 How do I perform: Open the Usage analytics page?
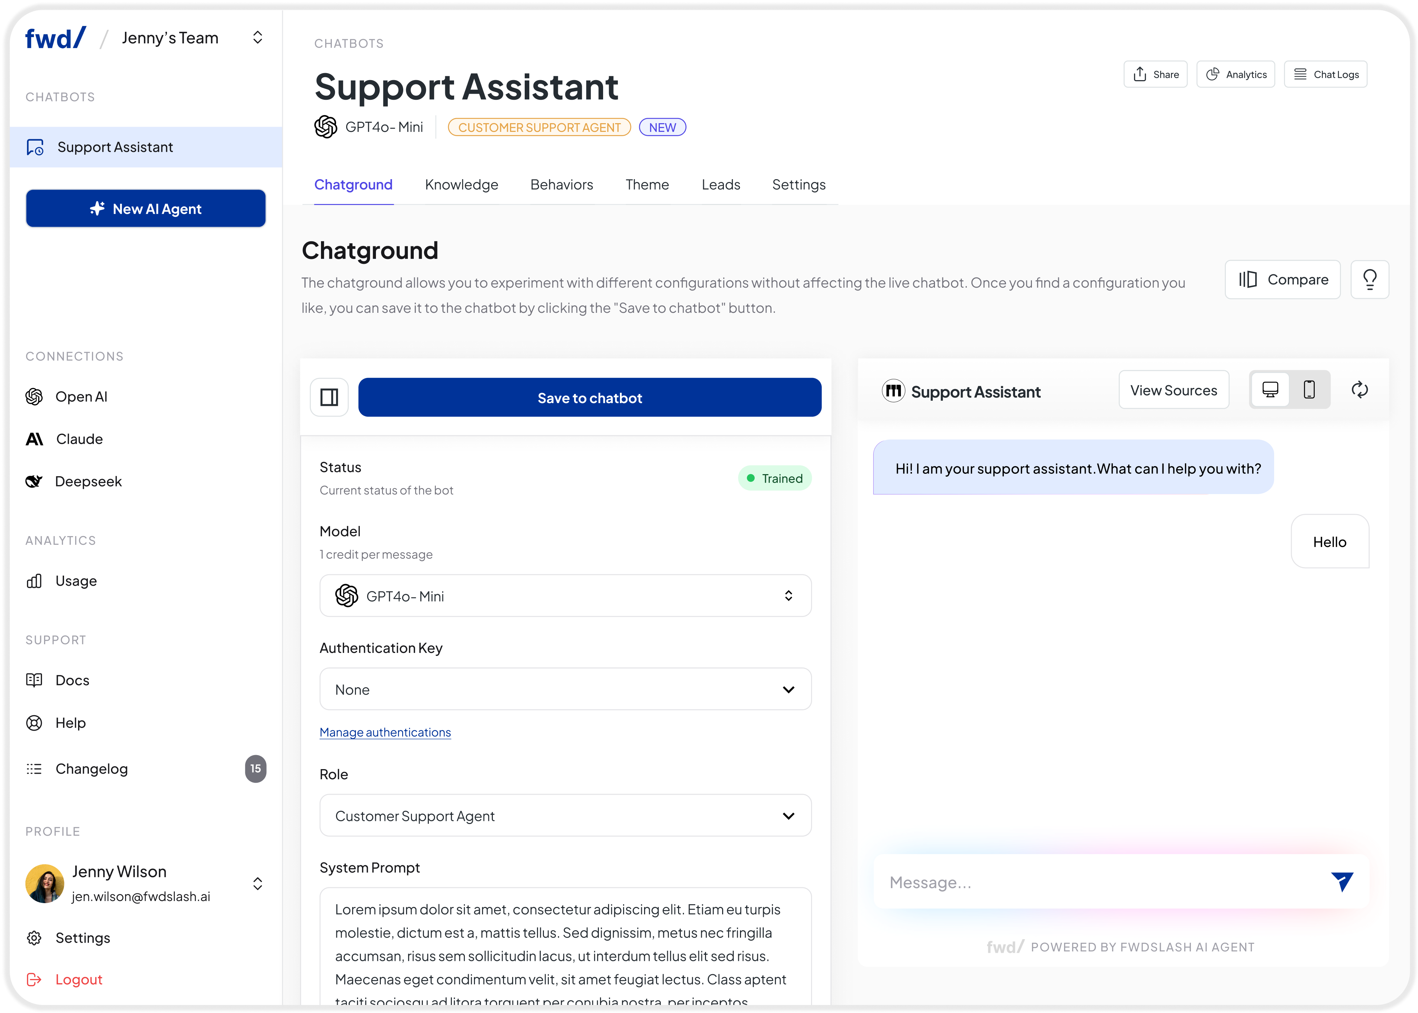[61, 581]
